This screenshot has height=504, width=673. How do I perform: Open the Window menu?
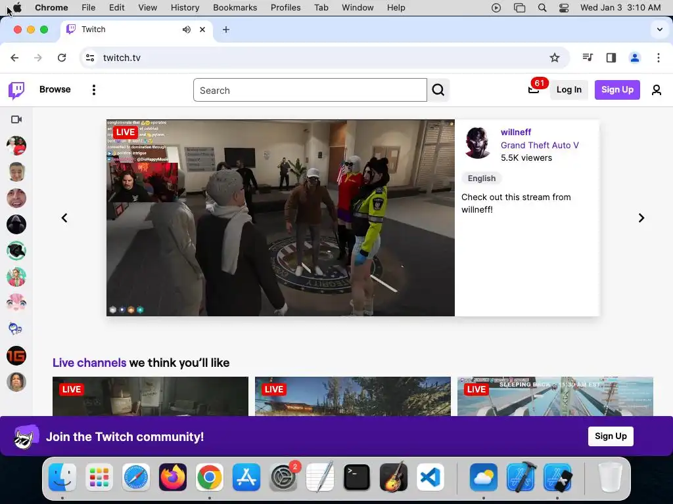tap(358, 8)
